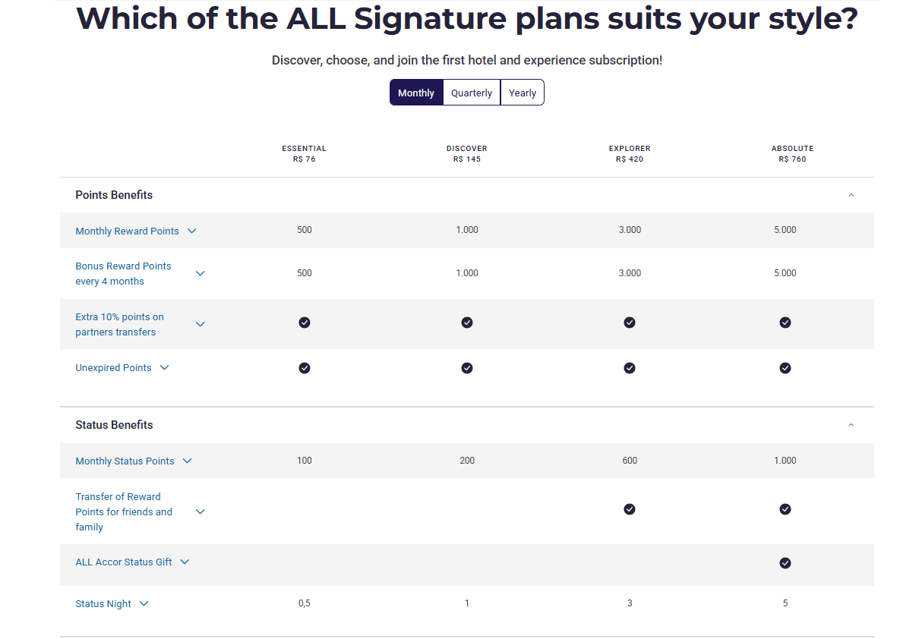Click Discover checkmark for Extra 10% points
Screen dimensions: 900x639
466,323
